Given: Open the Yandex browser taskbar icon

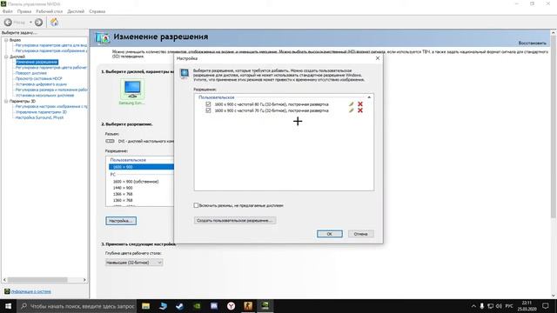Looking at the screenshot, I should pos(231,306).
